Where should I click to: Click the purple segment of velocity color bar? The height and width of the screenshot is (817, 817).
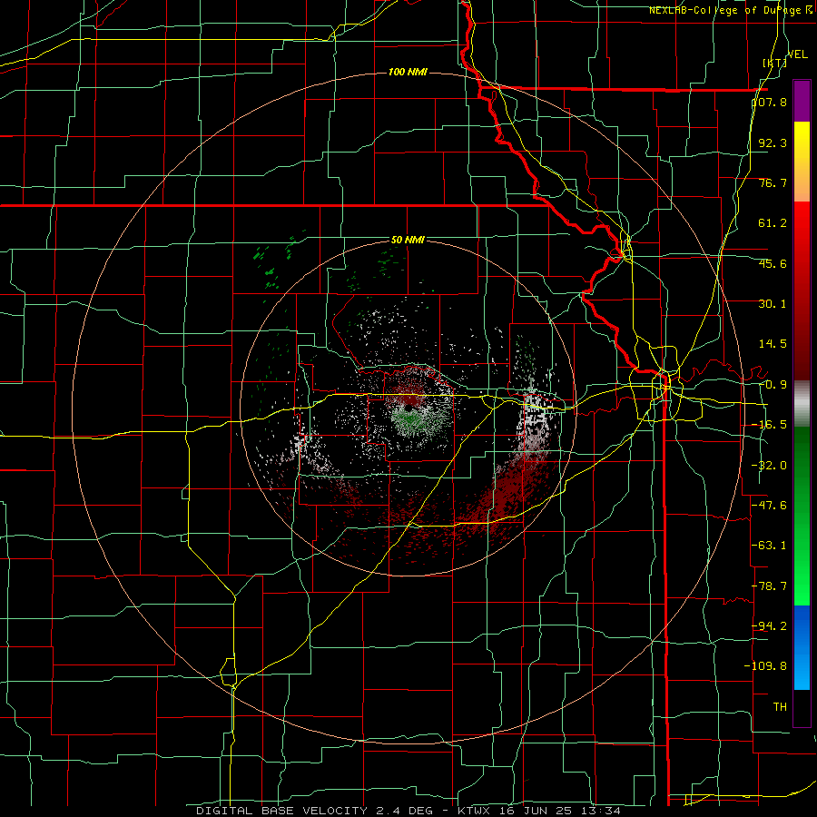pyautogui.click(x=802, y=101)
